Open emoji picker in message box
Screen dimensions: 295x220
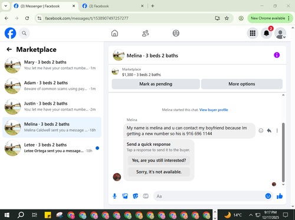(x=268, y=196)
